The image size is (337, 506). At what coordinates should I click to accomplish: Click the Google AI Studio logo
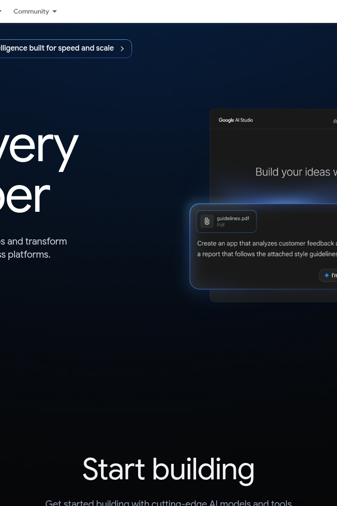click(236, 120)
